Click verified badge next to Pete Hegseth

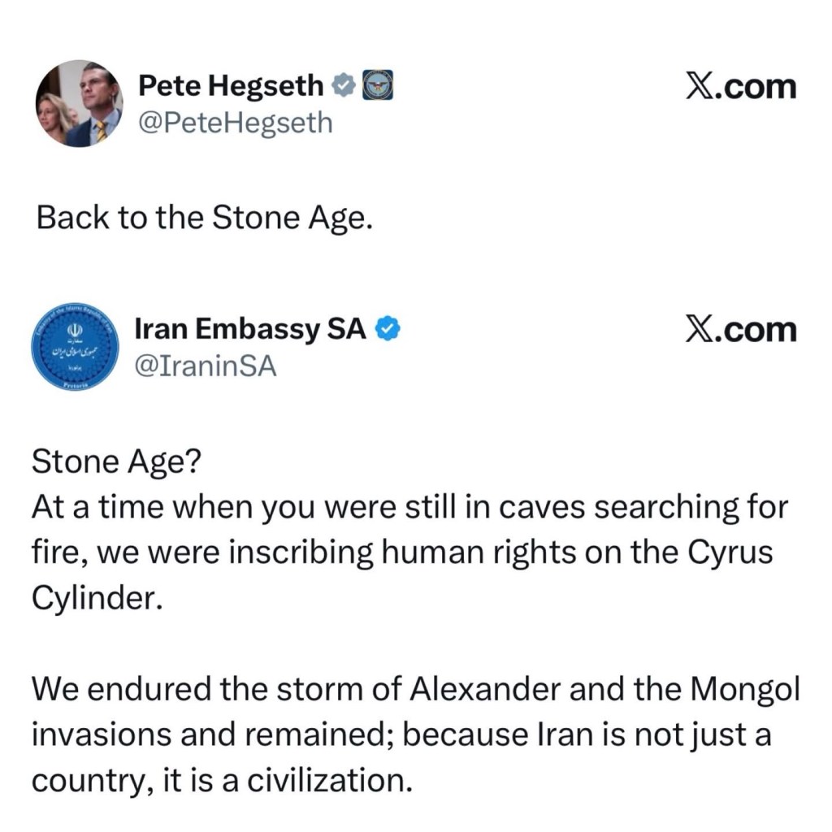344,84
